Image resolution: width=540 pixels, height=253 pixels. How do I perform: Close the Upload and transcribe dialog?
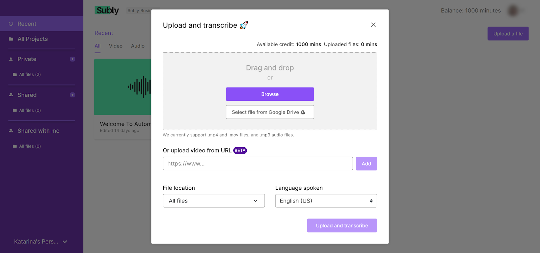(x=373, y=25)
